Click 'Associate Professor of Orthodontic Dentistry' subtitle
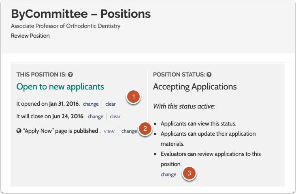The height and width of the screenshot is (194, 296). [x=66, y=26]
